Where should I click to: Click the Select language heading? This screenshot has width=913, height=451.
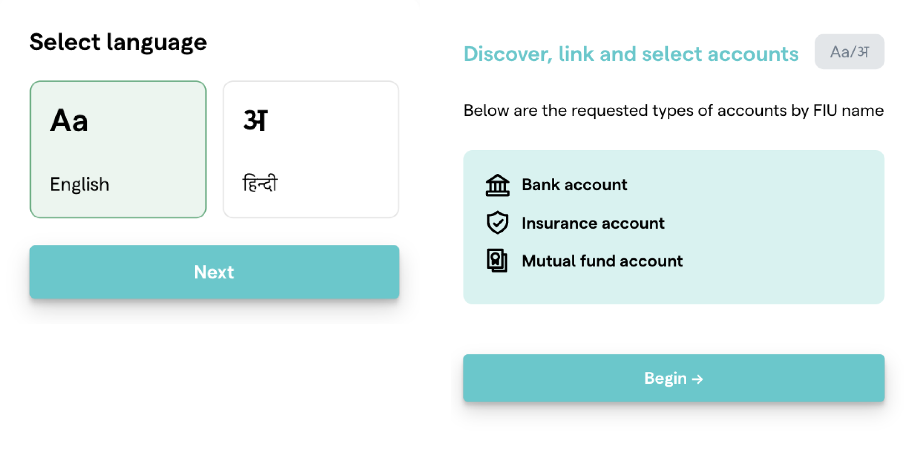[x=118, y=42]
